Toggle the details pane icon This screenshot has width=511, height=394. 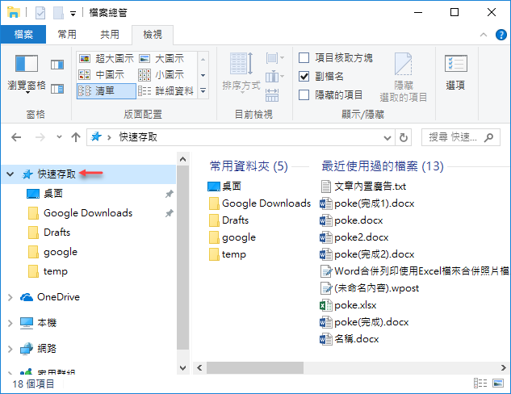[57, 89]
